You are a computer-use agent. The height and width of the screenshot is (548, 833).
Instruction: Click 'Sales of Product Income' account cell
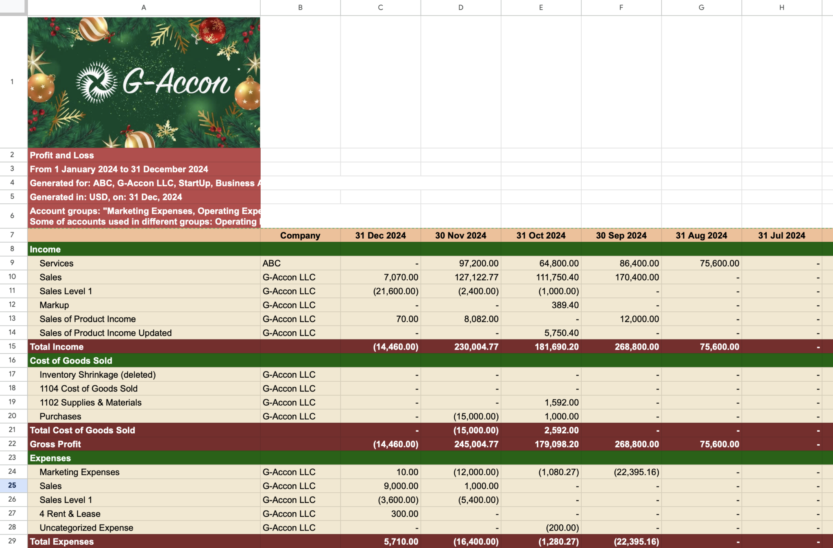tap(144, 319)
